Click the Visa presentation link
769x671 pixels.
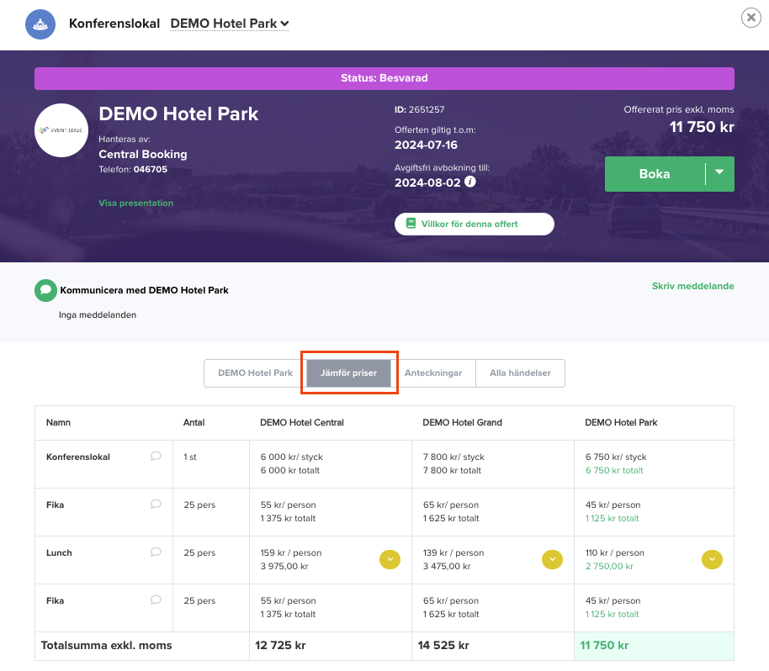pyautogui.click(x=135, y=203)
